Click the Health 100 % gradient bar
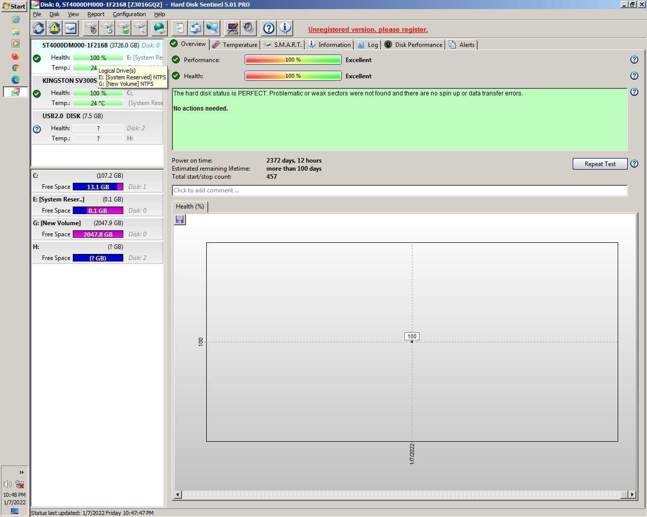 [293, 76]
